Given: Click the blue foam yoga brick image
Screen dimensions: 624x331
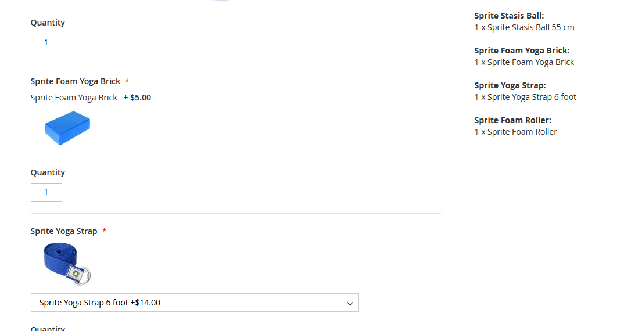Looking at the screenshot, I should [x=67, y=128].
